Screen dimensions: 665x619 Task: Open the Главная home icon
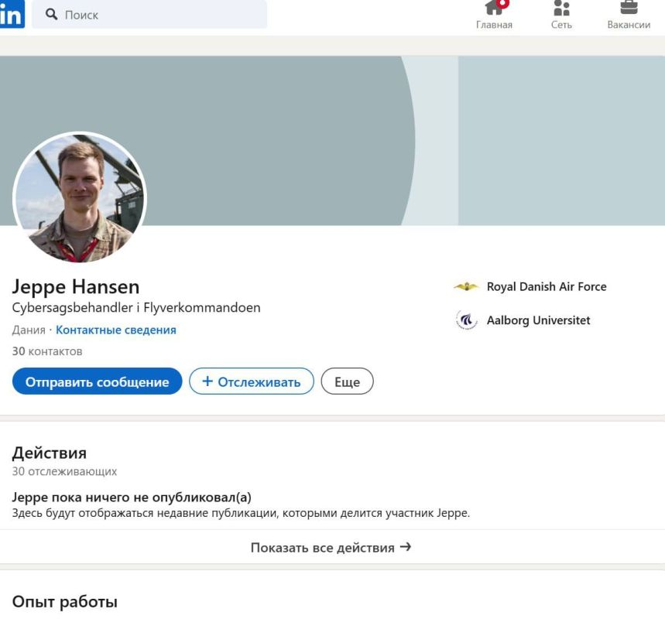pyautogui.click(x=493, y=8)
